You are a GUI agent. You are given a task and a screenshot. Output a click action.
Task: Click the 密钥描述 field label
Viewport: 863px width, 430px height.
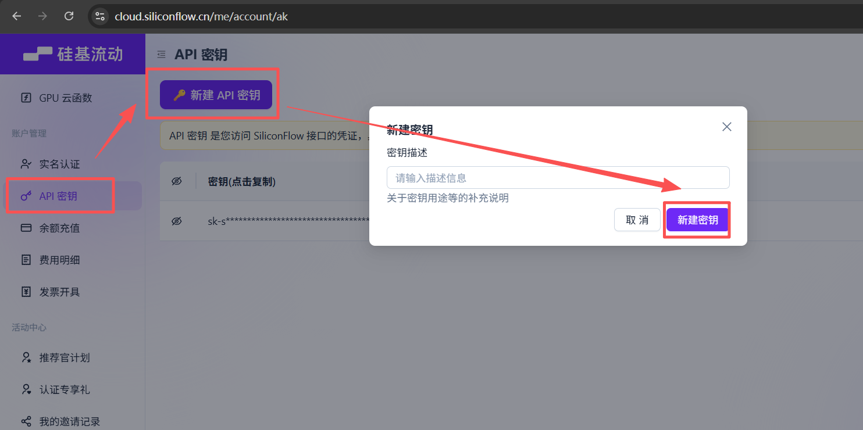pyautogui.click(x=407, y=152)
